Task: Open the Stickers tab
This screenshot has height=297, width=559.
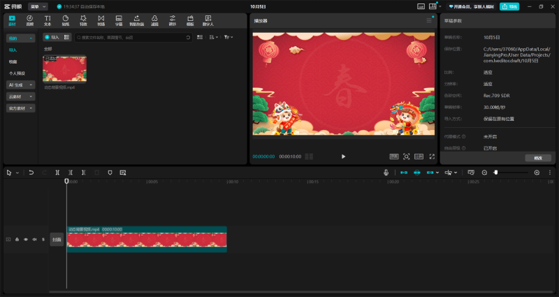Action: click(65, 21)
